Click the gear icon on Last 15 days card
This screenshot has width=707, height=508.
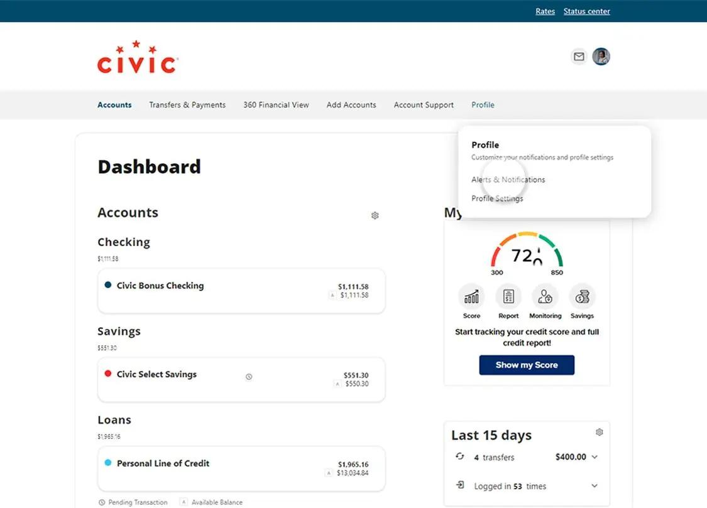[x=599, y=432]
